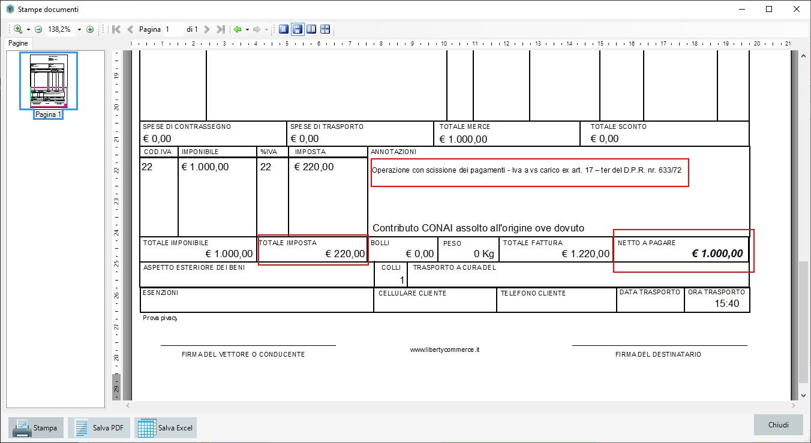
Task: Click the gray forward navigation arrow
Action: pos(257,29)
